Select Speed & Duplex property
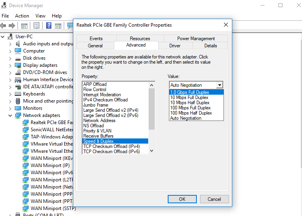Viewport: 302px width, 216px height. [x=116, y=141]
